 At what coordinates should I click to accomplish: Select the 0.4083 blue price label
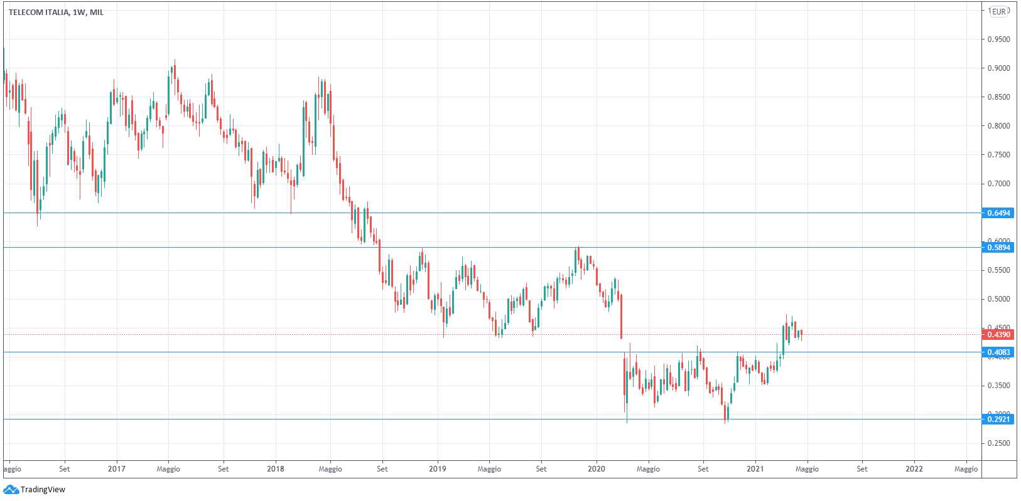tap(998, 352)
